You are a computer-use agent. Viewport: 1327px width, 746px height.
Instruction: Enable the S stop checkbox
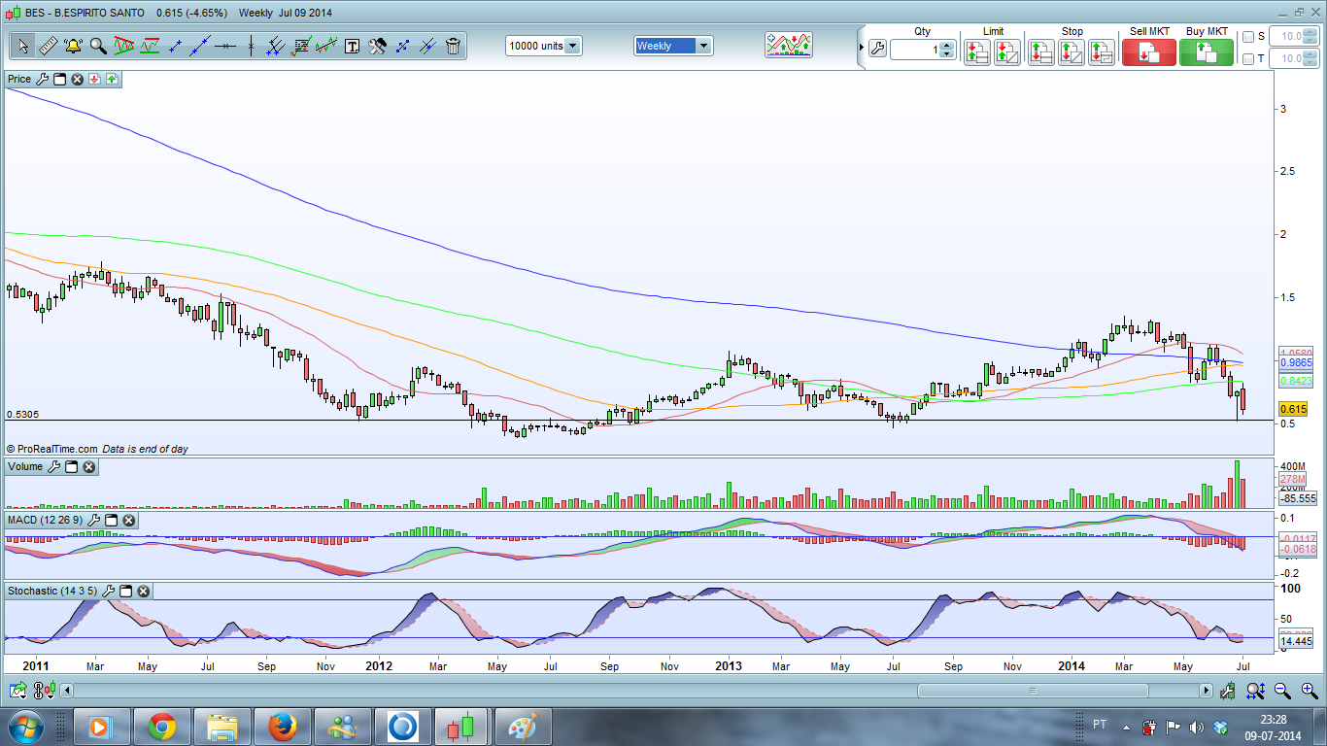pyautogui.click(x=1248, y=37)
